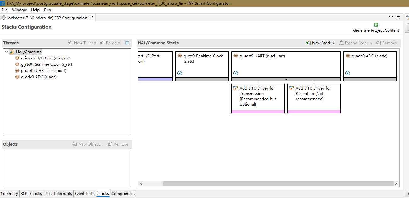Click the Add DTC Driver for Transmission icon

pos(236,88)
